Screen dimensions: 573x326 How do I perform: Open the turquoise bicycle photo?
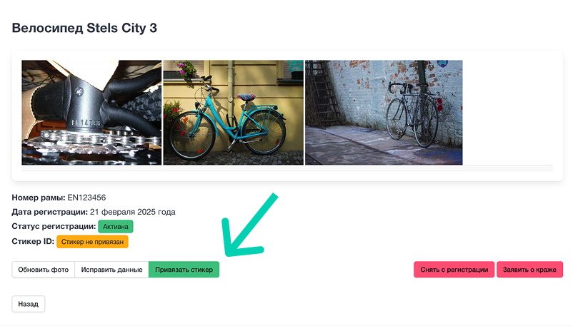pyautogui.click(x=234, y=113)
